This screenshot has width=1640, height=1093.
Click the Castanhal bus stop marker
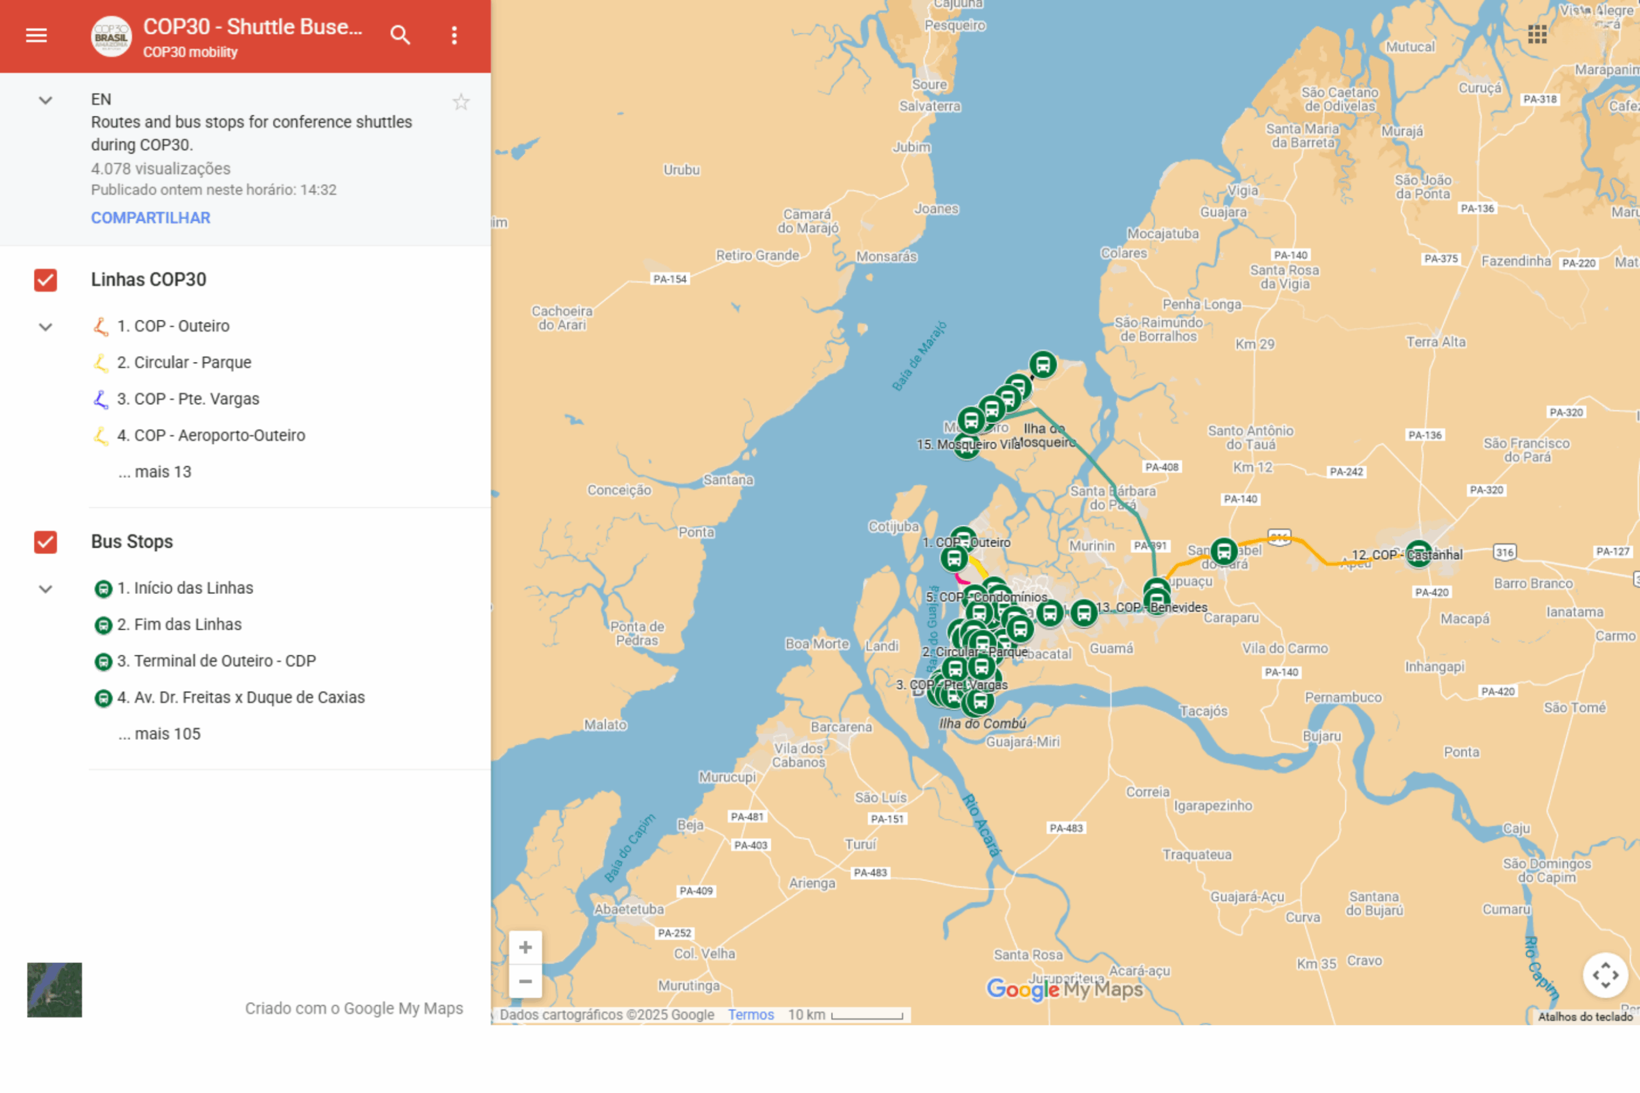(x=1418, y=554)
